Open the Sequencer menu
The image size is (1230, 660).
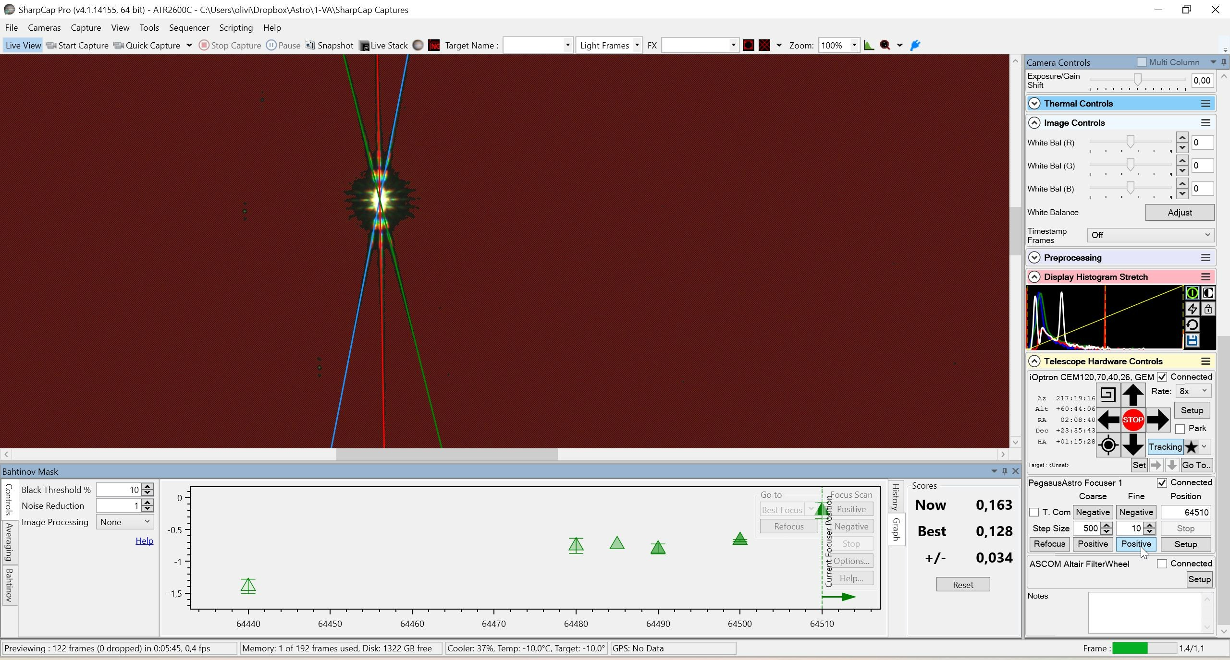189,28
